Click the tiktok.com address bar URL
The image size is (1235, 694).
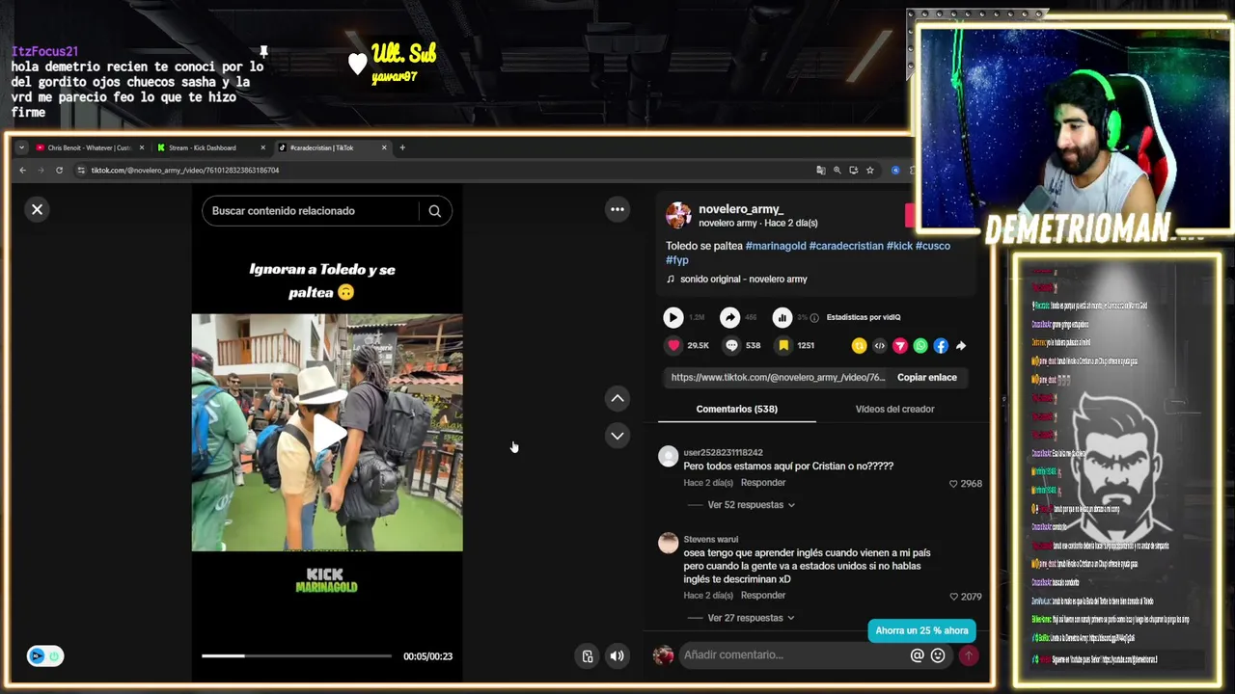(x=185, y=171)
